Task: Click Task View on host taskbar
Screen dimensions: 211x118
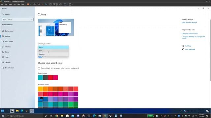Action: coord(51,116)
